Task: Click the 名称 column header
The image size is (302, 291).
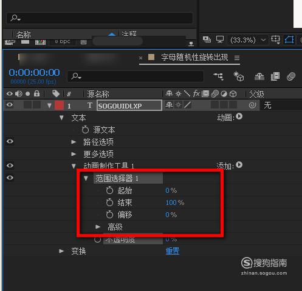Action: click(x=24, y=35)
